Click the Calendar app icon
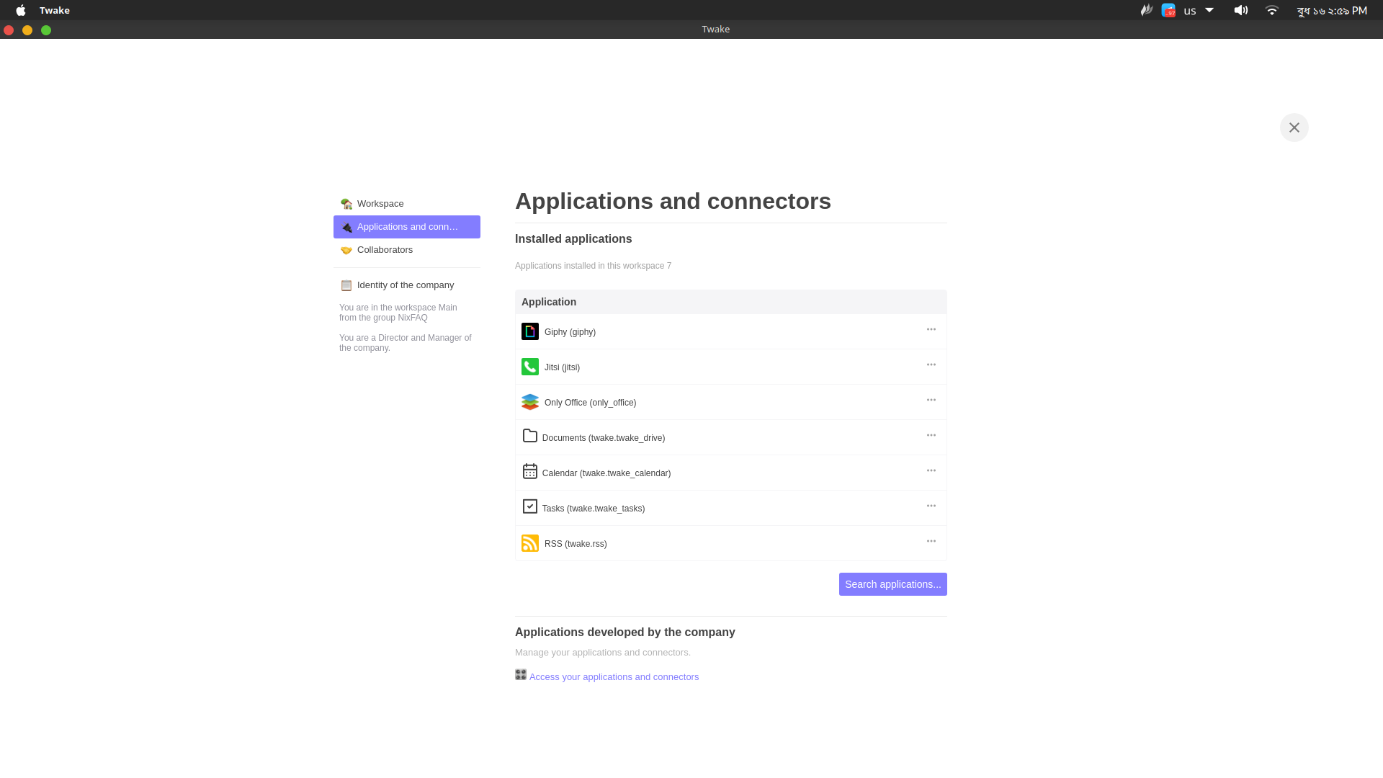 pyautogui.click(x=530, y=471)
